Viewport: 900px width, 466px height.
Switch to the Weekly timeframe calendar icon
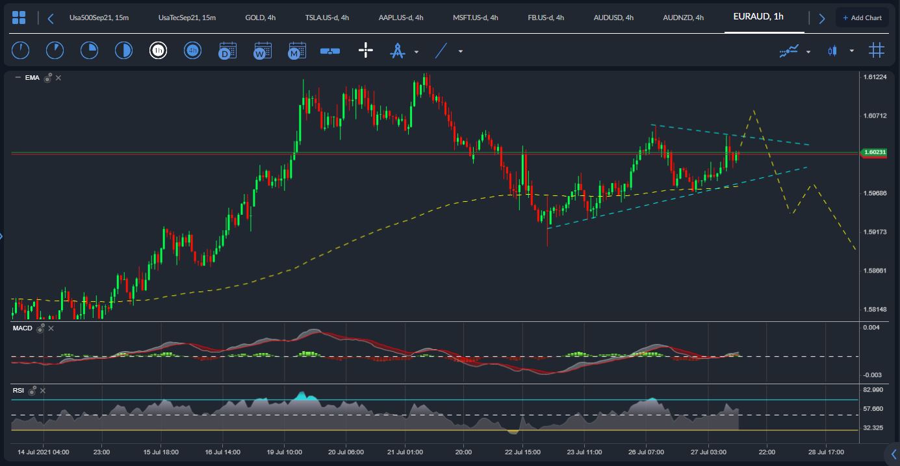click(263, 50)
